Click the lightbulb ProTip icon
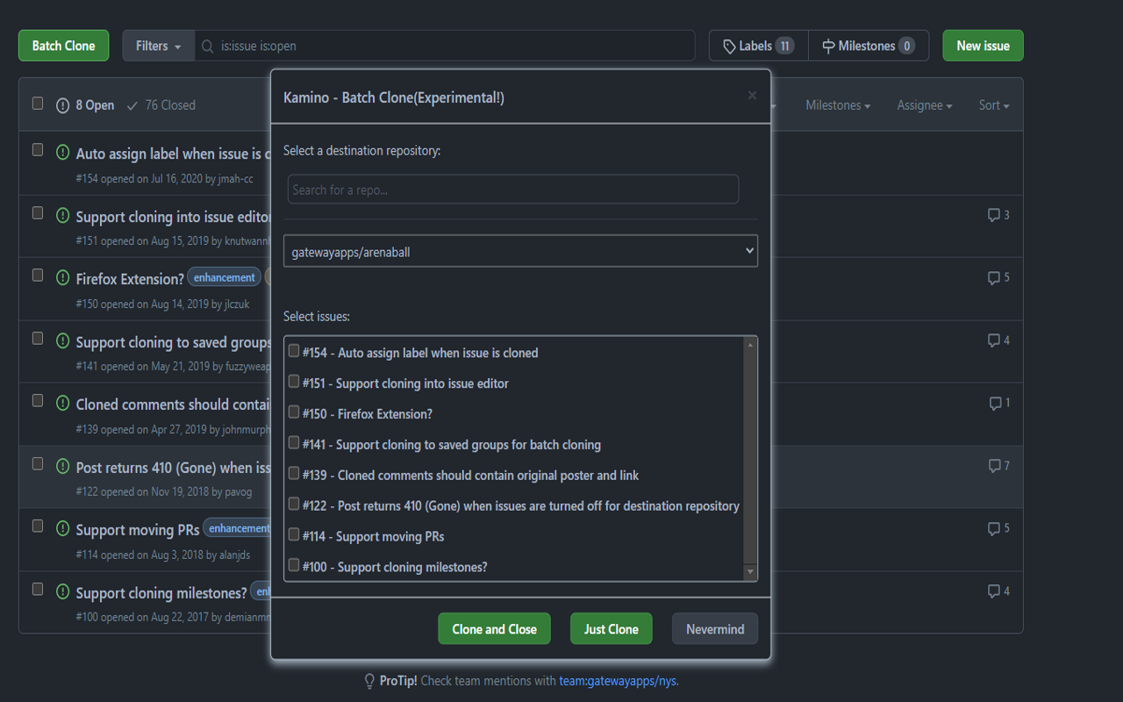1123x702 pixels. (x=369, y=681)
